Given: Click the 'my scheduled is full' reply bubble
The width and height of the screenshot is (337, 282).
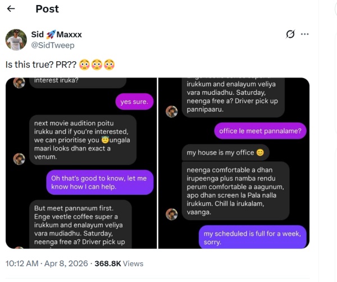Looking at the screenshot, I should tap(252, 238).
